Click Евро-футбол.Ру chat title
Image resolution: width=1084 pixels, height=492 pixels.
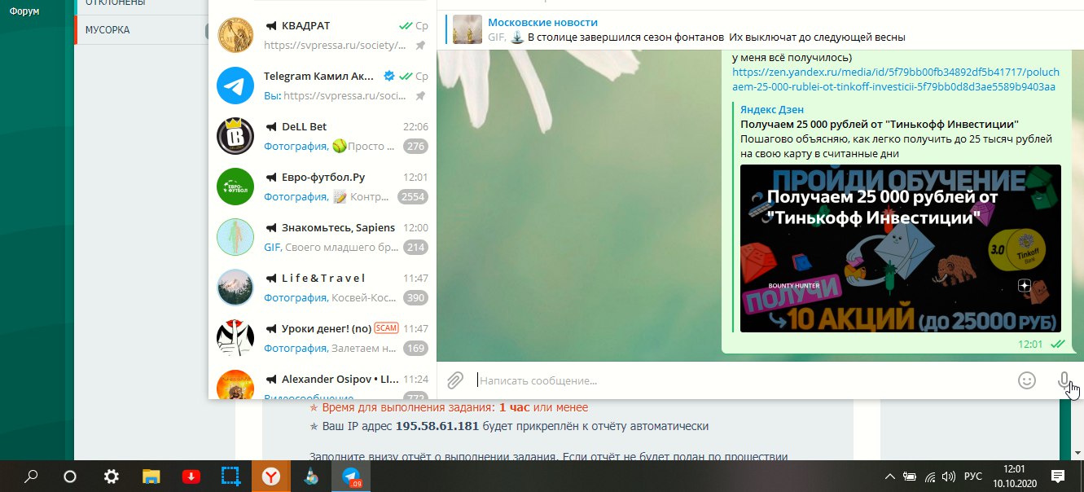(323, 178)
